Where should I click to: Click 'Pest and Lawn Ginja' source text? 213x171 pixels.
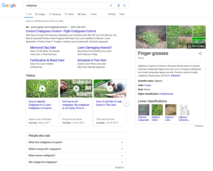(x=72, y=119)
